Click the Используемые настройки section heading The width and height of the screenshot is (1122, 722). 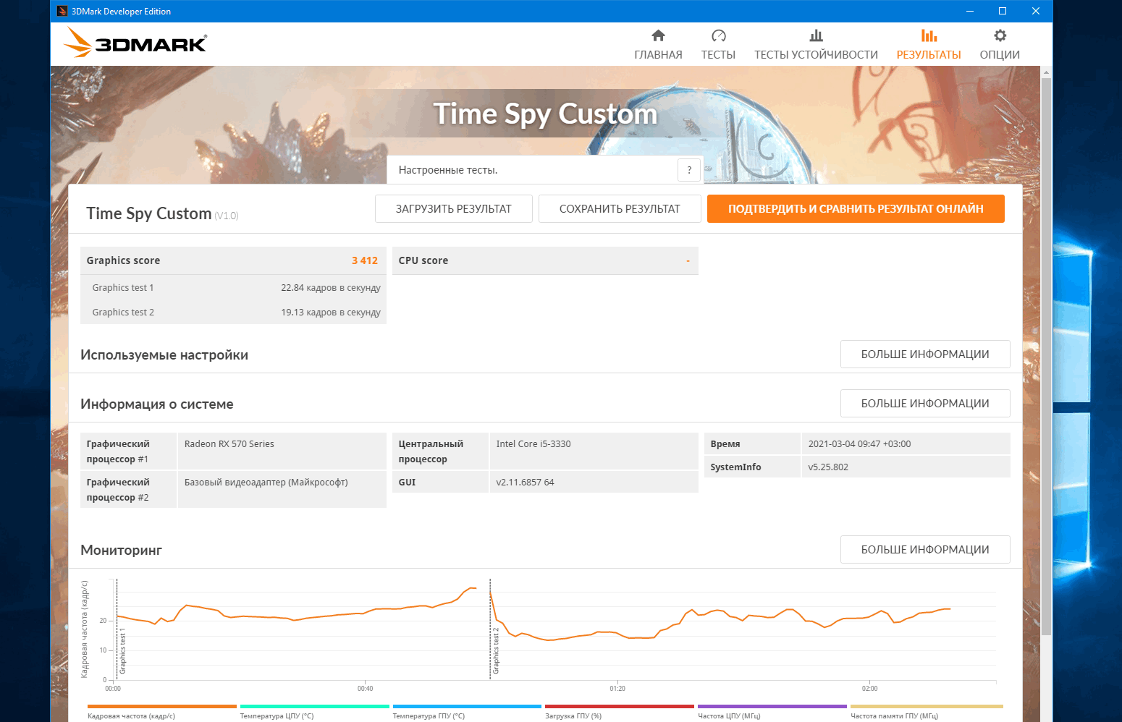164,354
